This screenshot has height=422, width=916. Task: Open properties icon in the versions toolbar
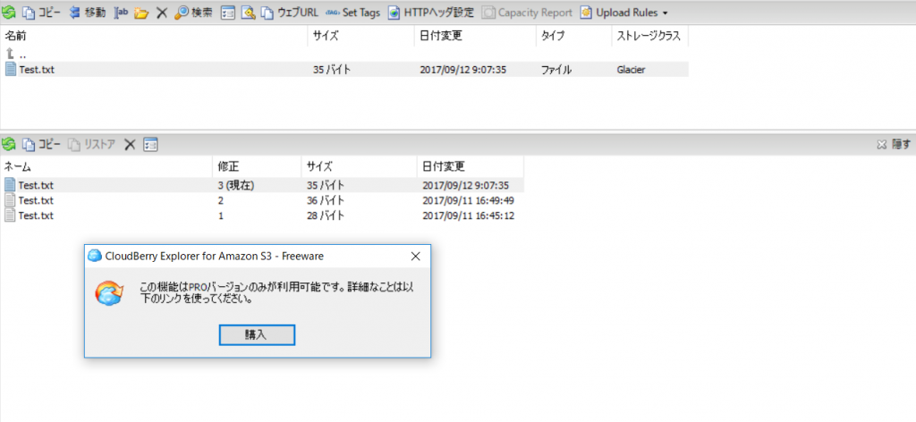150,144
